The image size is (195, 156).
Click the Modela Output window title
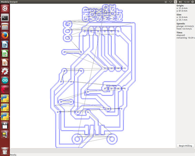click(9, 2)
